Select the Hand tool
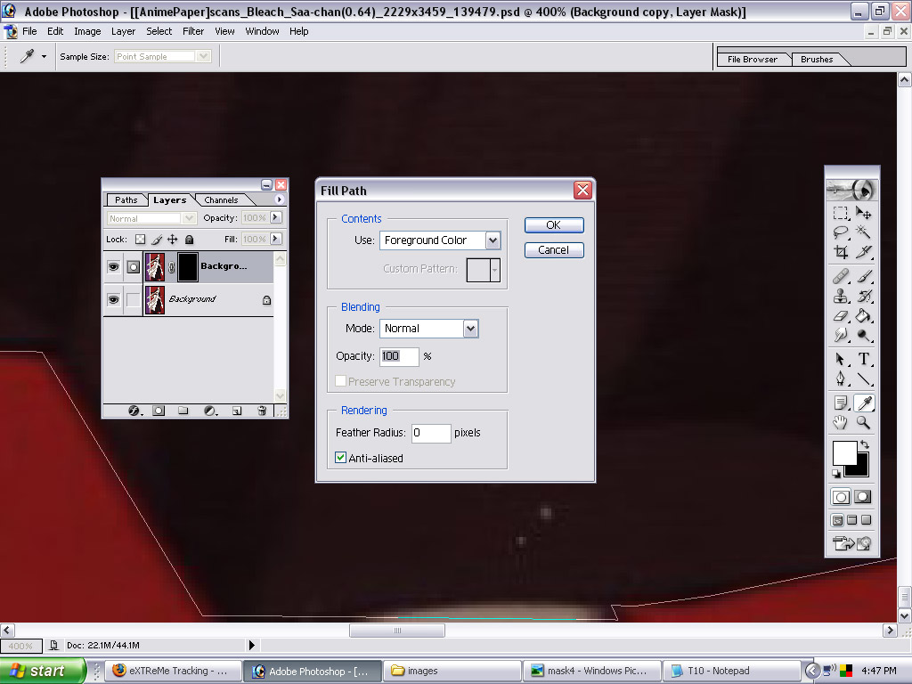 pyautogui.click(x=841, y=423)
